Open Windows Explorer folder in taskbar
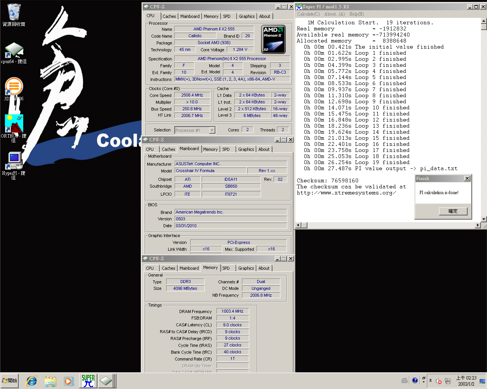 click(x=50, y=381)
